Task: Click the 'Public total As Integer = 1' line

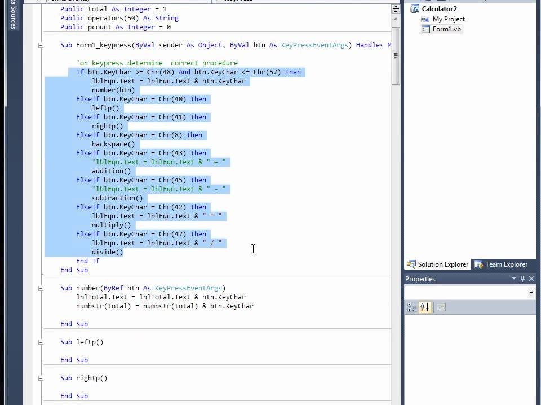Action: tap(113, 9)
